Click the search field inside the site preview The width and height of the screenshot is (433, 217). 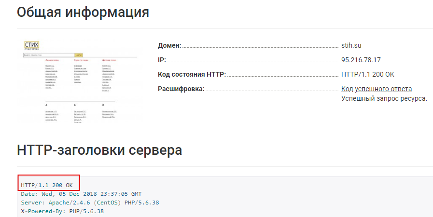[48, 55]
